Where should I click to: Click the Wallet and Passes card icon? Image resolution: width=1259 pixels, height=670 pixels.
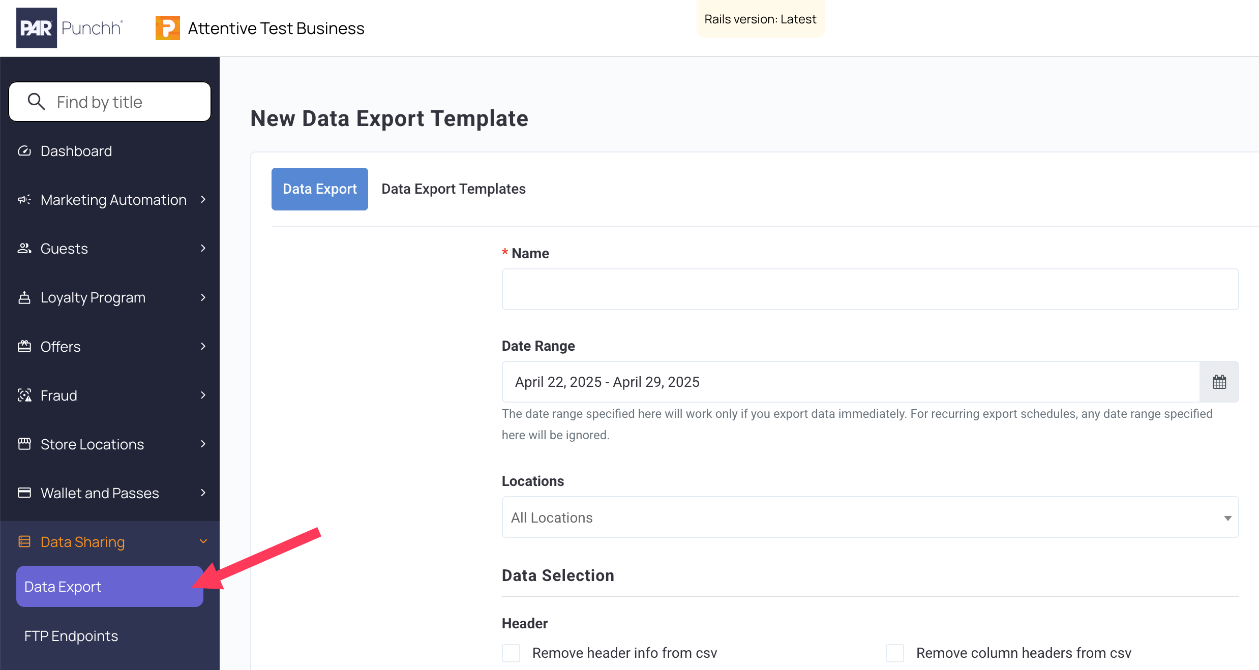24,493
